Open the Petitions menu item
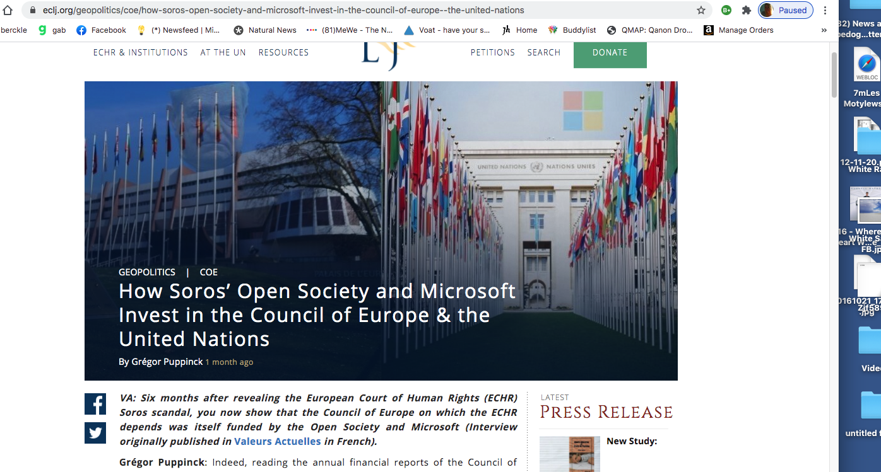This screenshot has width=881, height=472. pos(493,52)
